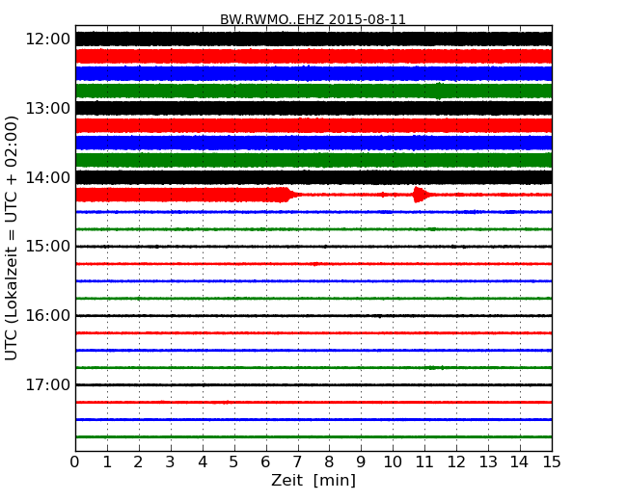Select the y-axis label UTC (Lokalzeit = UTC + 02:00)
The width and height of the screenshot is (627, 501).
(x=12, y=238)
